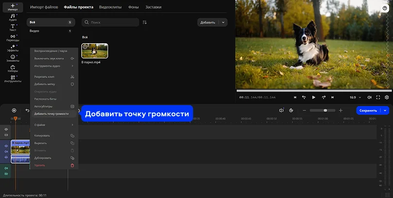Open the audio tool icon left of zoom controls
This screenshot has width=393, height=198.
coord(281,110)
